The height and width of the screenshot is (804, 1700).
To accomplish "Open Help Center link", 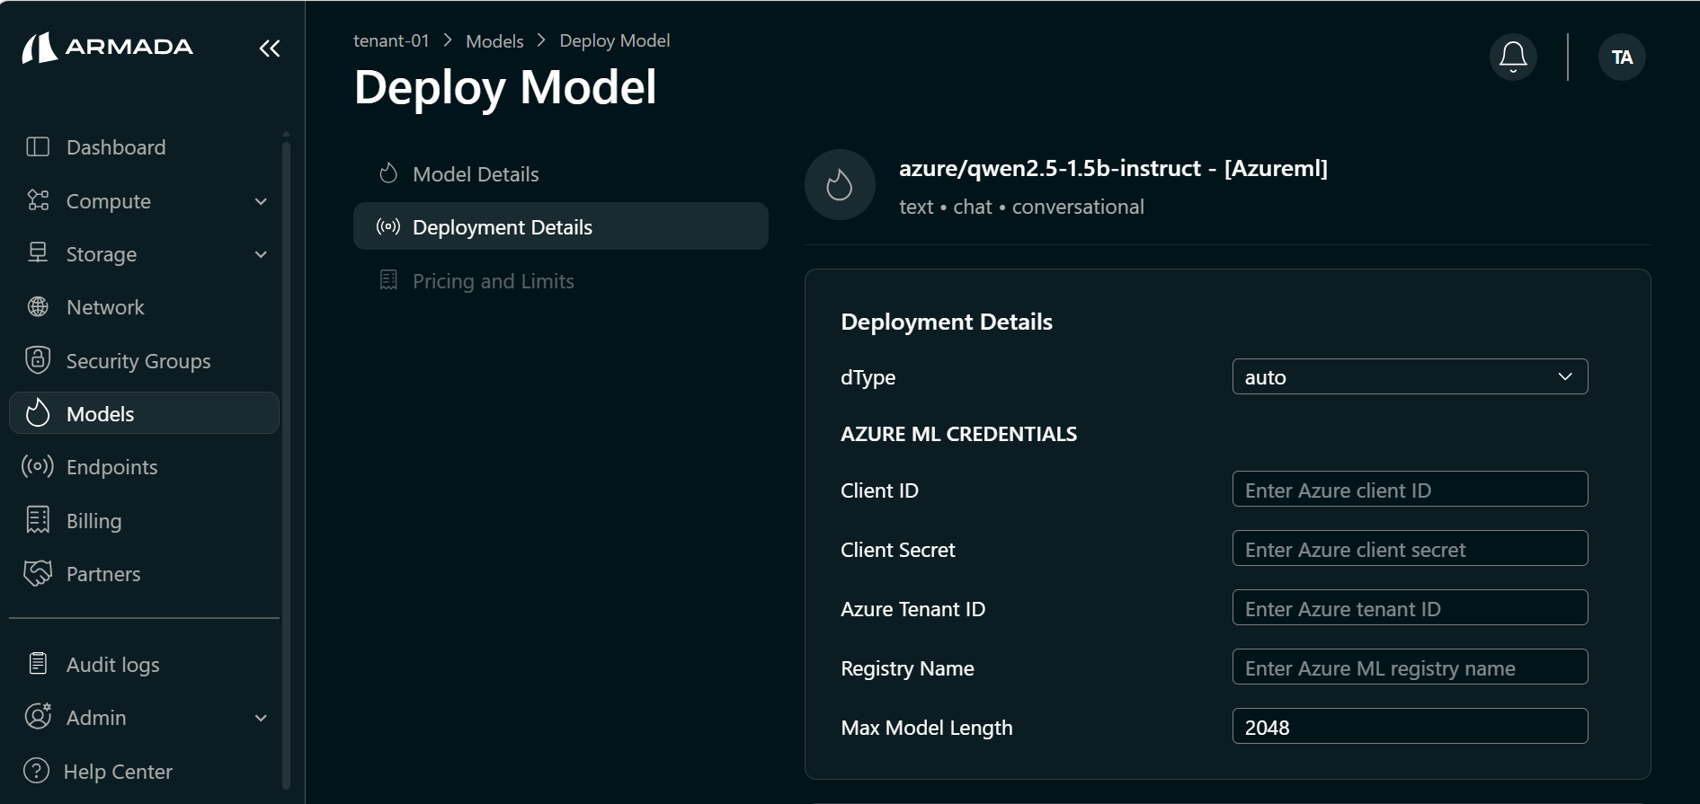I will 144,772.
